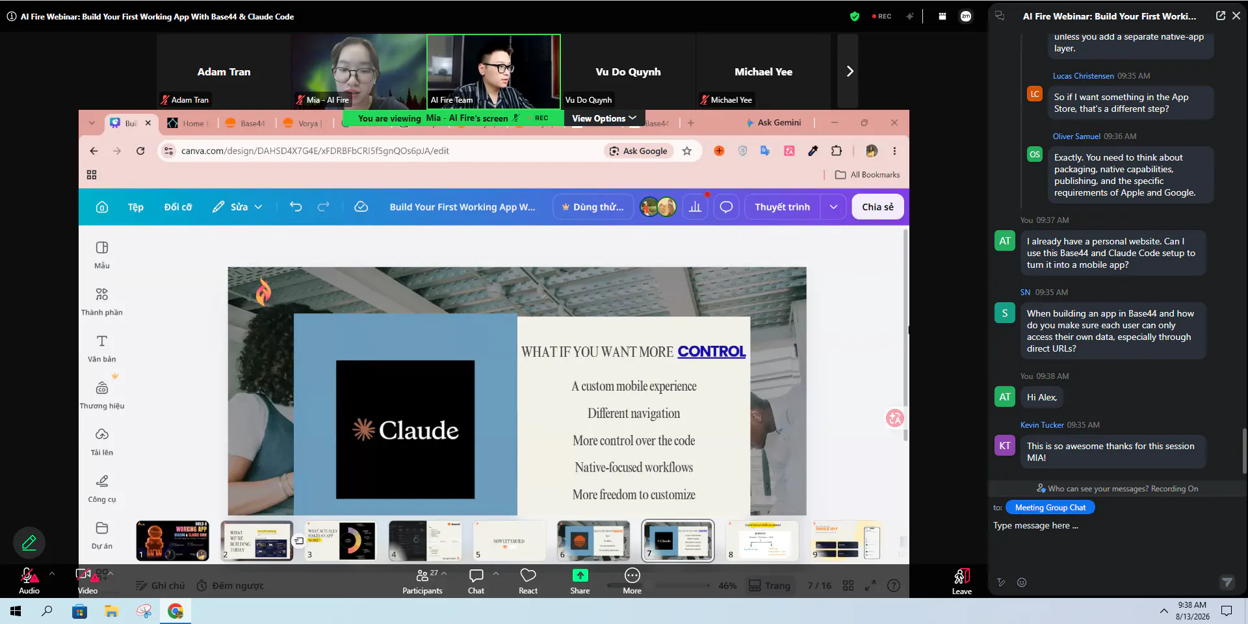This screenshot has width=1248, height=624.
Task: Open the Thương hiệu brand panel
Action: 102,395
